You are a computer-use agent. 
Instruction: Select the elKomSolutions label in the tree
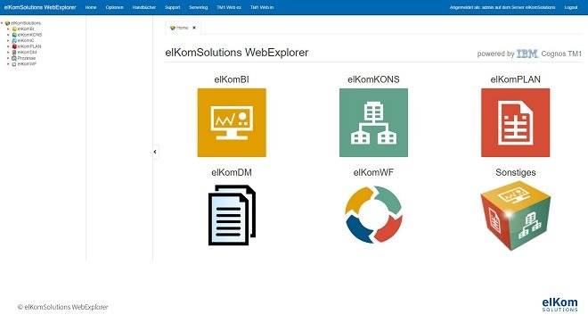[x=26, y=23]
